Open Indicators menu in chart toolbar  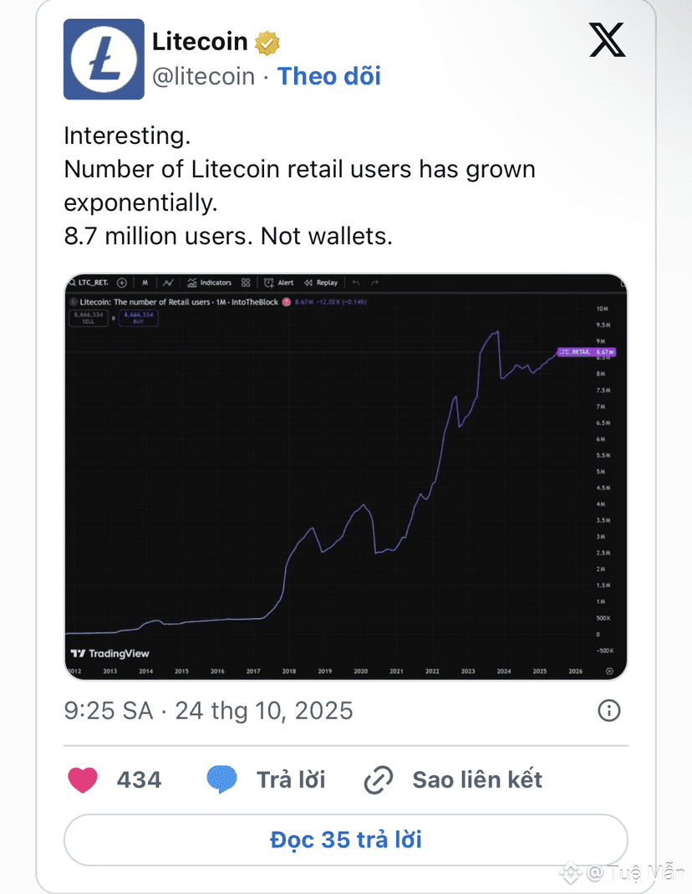210,283
